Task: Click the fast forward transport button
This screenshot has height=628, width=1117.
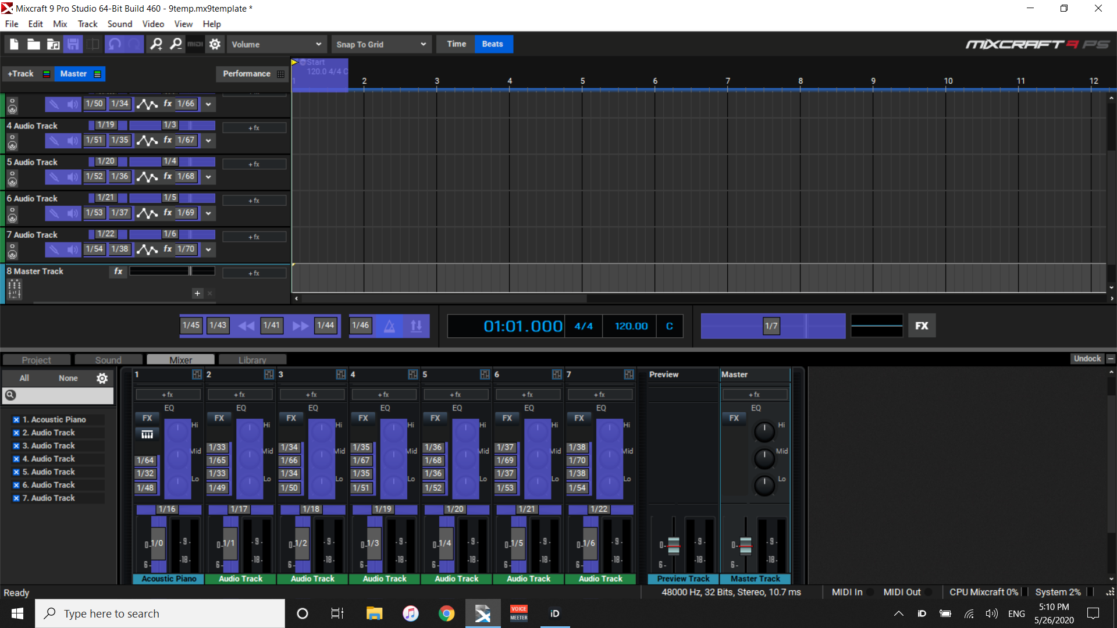Action: click(x=300, y=326)
